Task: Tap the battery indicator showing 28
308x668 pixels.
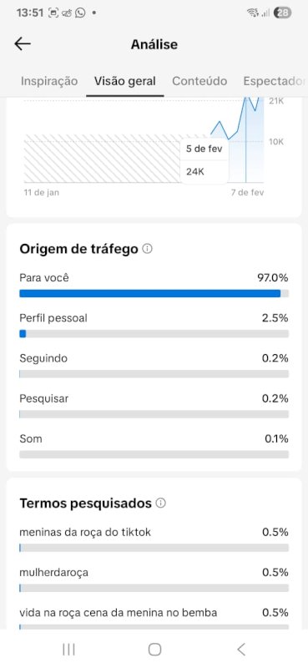Action: tap(282, 13)
